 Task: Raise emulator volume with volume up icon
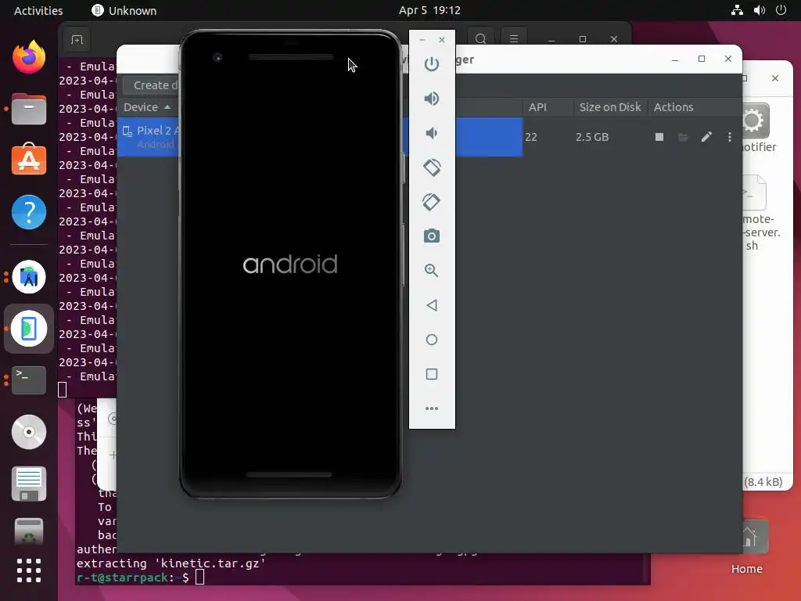pyautogui.click(x=432, y=99)
